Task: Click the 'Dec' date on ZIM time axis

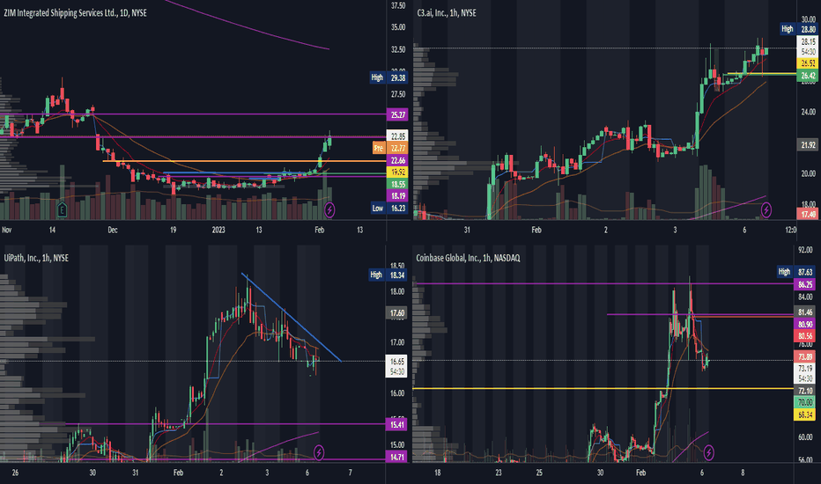Action: click(113, 230)
